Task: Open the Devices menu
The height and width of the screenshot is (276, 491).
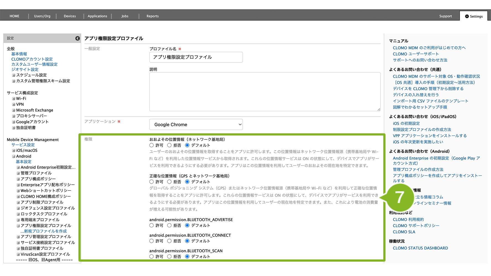Action: [70, 16]
